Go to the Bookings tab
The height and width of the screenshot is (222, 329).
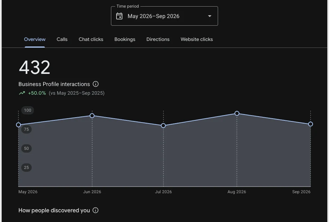[x=125, y=39]
